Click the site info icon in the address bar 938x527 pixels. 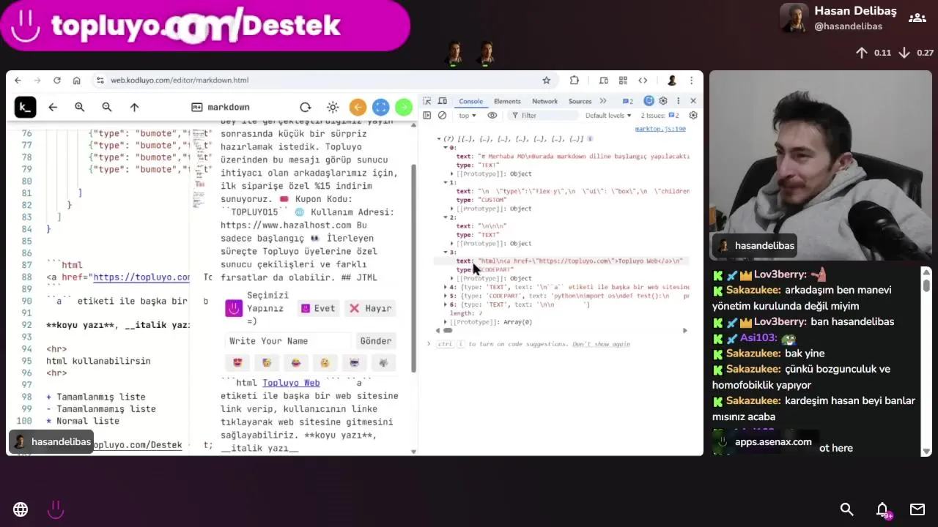click(x=100, y=81)
